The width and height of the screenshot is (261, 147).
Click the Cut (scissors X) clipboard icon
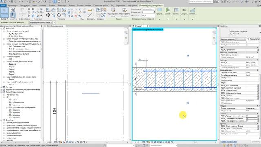coord(29,9)
